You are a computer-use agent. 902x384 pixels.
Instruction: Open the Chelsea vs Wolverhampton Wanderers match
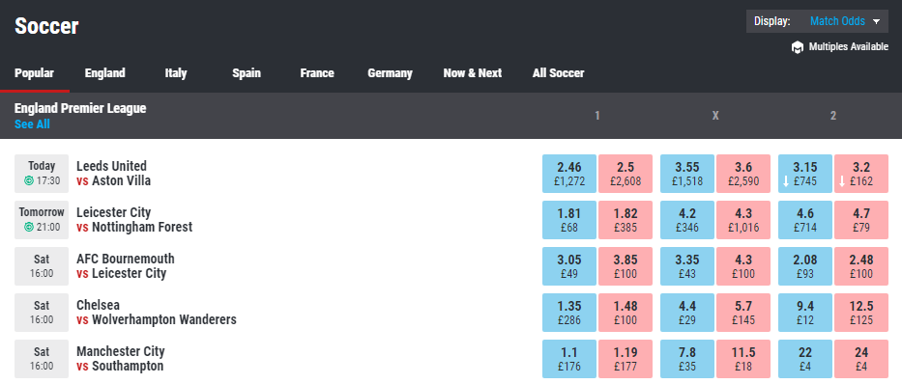(x=157, y=313)
